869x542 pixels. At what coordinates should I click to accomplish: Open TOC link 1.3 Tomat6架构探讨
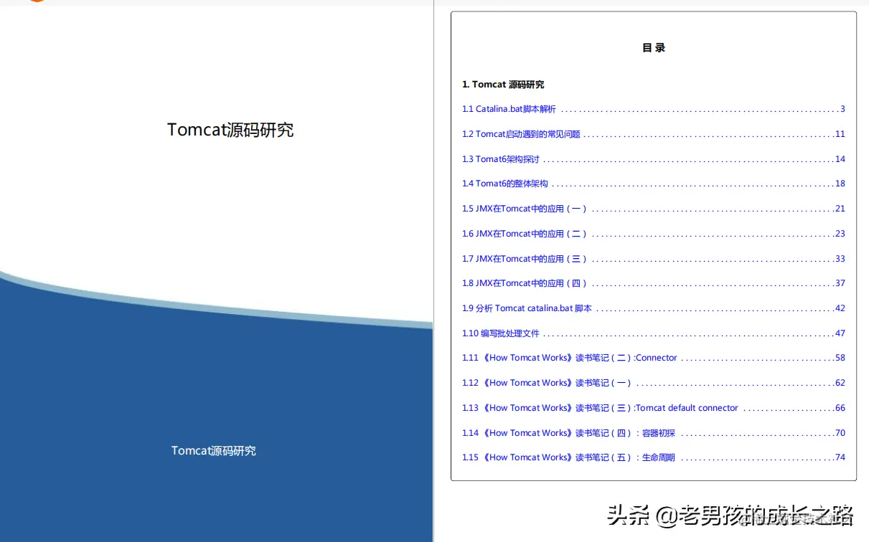click(501, 159)
